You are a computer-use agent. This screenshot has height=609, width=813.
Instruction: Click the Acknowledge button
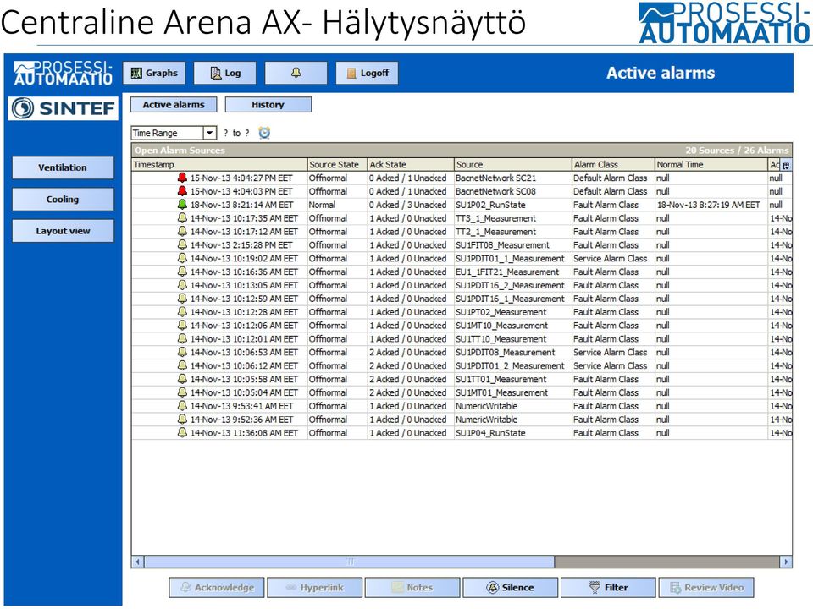[217, 588]
